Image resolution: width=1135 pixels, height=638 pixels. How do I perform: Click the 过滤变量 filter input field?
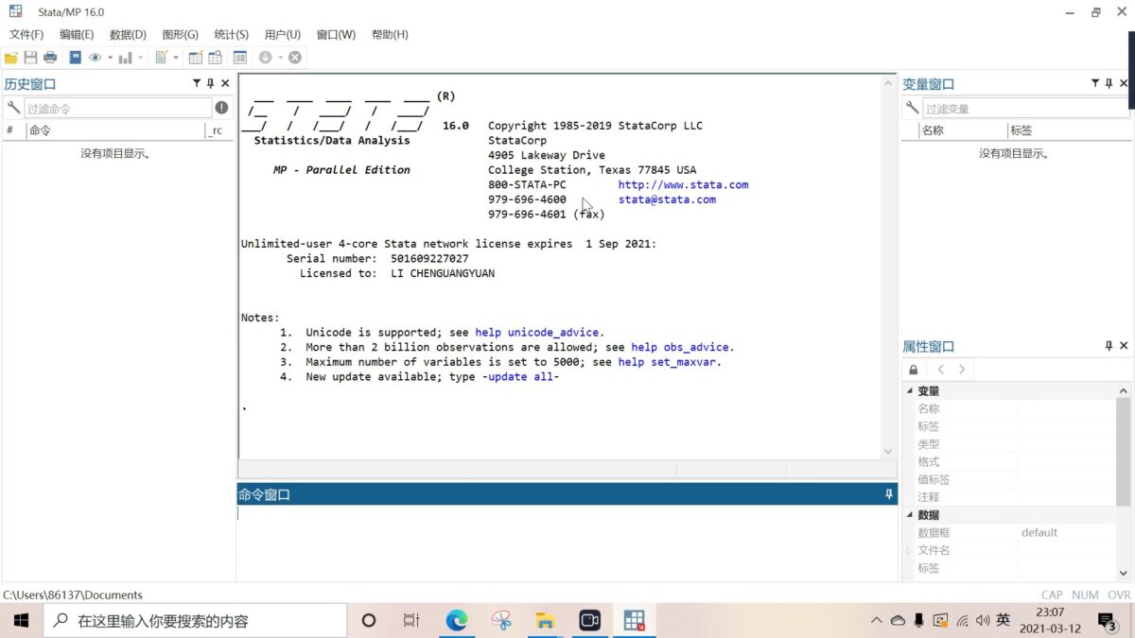click(1025, 108)
